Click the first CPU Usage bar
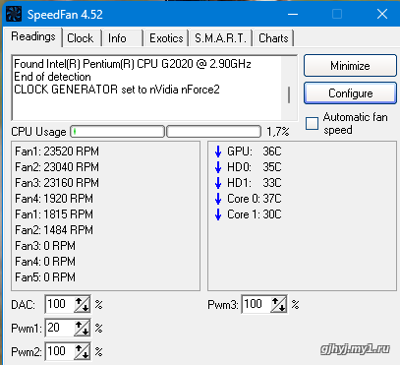The height and width of the screenshot is (365, 400). (x=117, y=132)
